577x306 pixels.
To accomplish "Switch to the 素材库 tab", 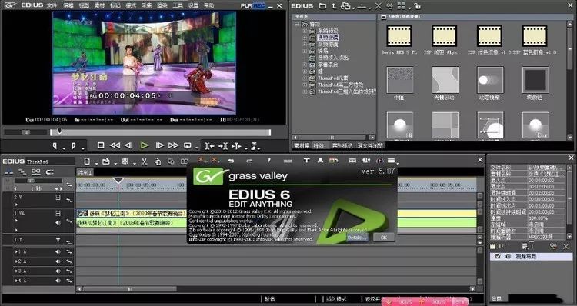I will [x=302, y=145].
